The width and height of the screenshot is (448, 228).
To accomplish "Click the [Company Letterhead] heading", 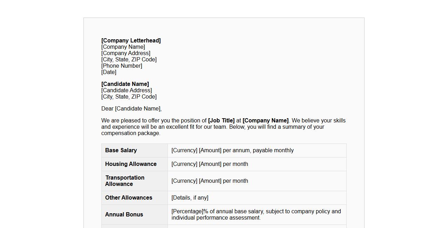I will 131,41.
